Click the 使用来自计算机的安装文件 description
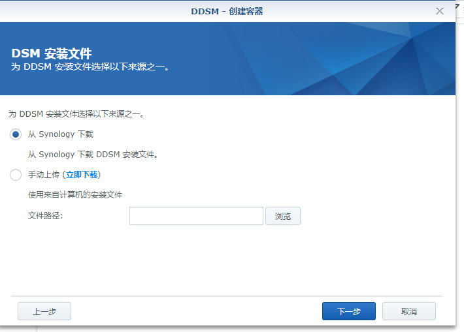 pyautogui.click(x=75, y=194)
